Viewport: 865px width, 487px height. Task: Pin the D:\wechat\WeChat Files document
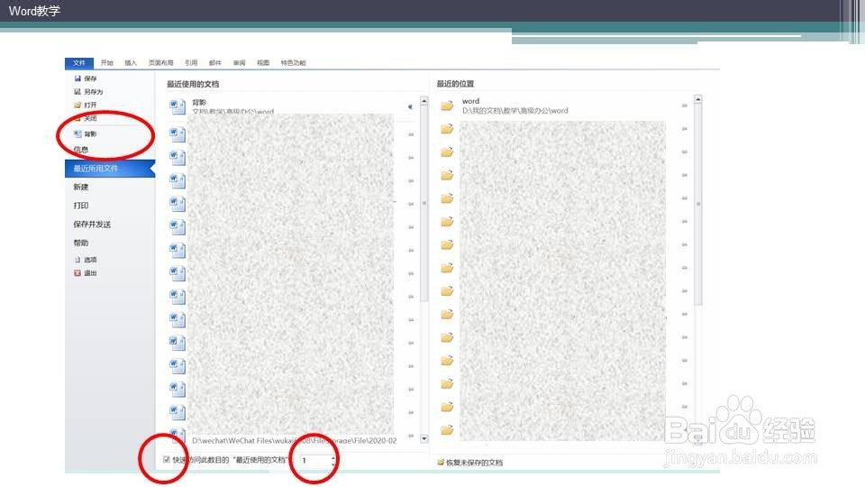[411, 436]
